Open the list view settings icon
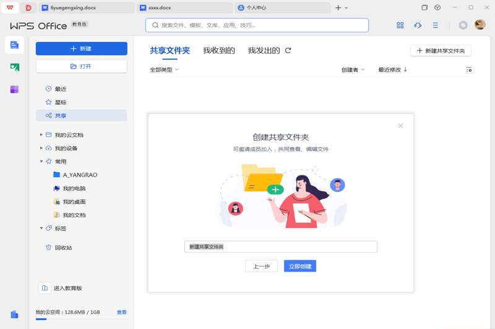The width and height of the screenshot is (495, 329). pos(468,70)
